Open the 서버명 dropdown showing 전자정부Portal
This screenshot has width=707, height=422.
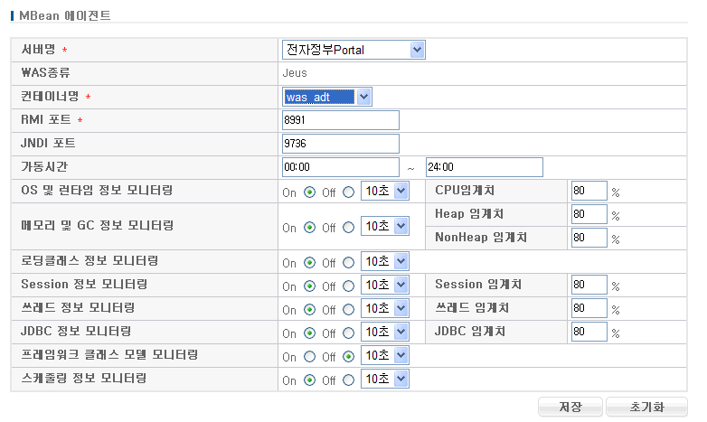pyautogui.click(x=353, y=50)
